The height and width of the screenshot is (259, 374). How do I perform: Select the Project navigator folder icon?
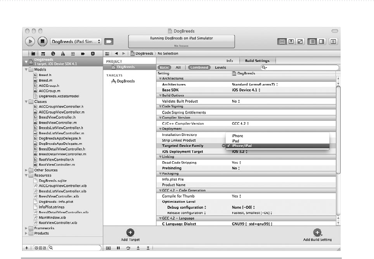tap(33, 53)
